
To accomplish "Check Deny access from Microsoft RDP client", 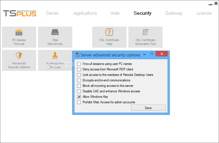I will pos(79,69).
